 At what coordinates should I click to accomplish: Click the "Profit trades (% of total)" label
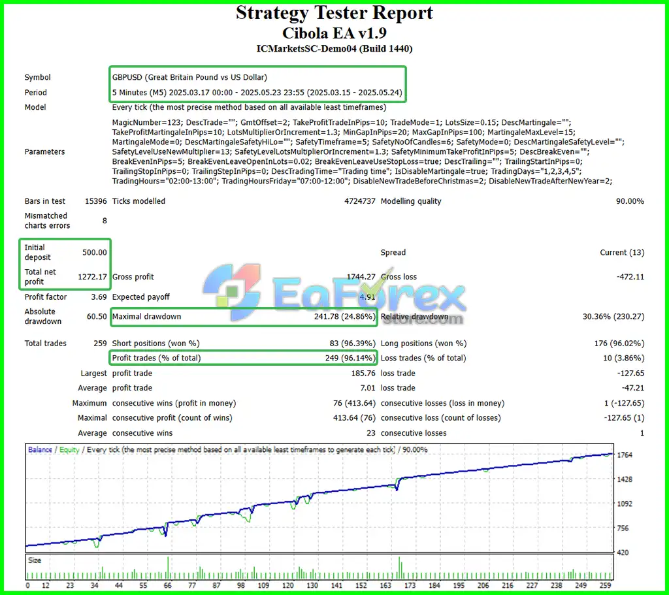tap(156, 358)
